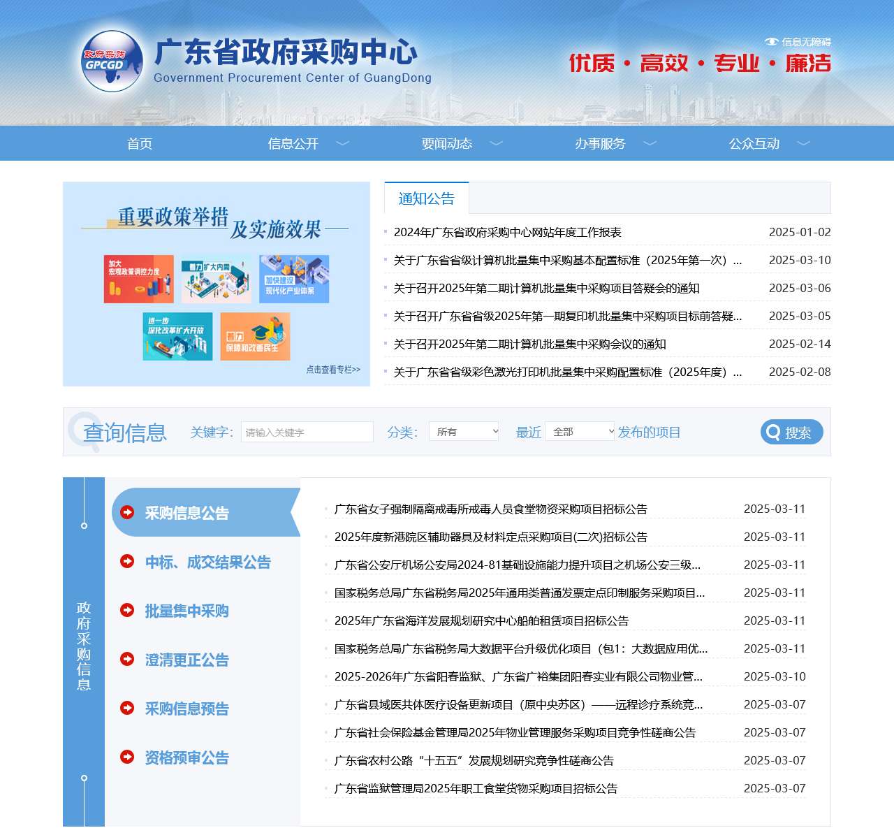Screen dimensions: 894x835
Task: Open the 着力保障和改善民生 thumbnail
Action: pos(255,336)
